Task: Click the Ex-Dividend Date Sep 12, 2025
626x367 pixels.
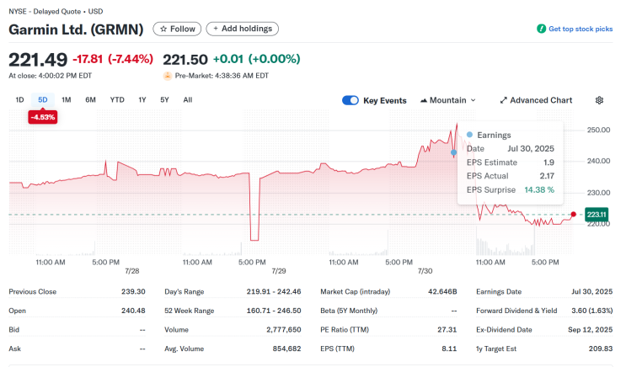Action: (590, 330)
